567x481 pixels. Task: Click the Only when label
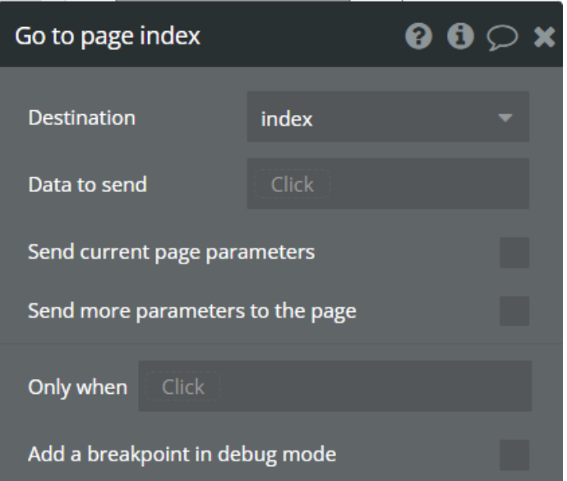[77, 387]
